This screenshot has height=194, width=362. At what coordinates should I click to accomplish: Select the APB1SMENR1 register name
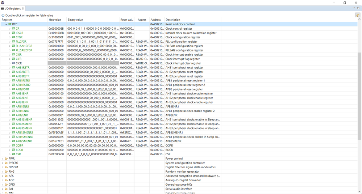(25, 132)
